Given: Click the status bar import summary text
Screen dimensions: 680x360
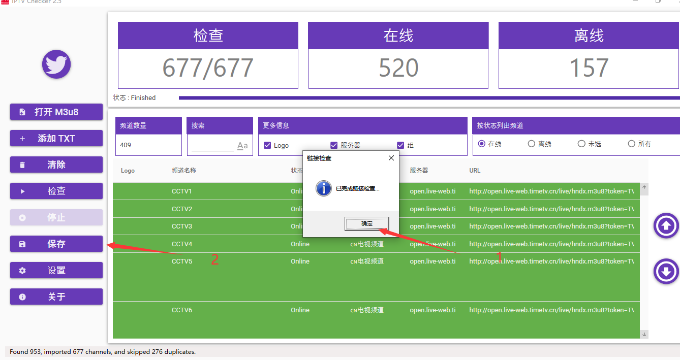Looking at the screenshot, I should pos(103,351).
